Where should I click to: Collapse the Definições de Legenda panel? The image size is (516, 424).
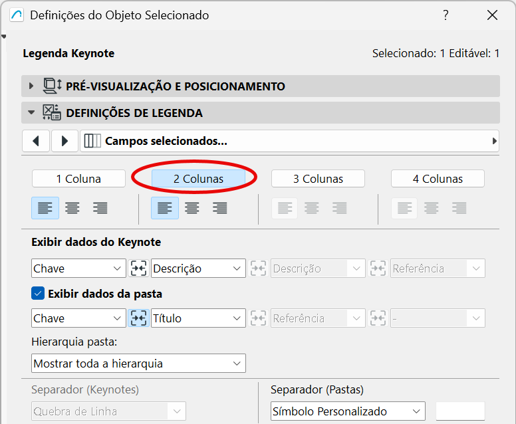click(x=31, y=113)
